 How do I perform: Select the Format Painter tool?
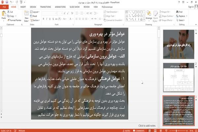coord(14,20)
